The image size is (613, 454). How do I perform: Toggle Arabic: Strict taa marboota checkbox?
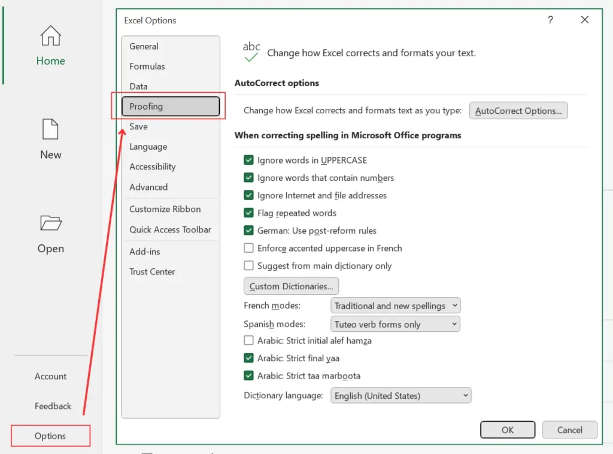point(248,376)
